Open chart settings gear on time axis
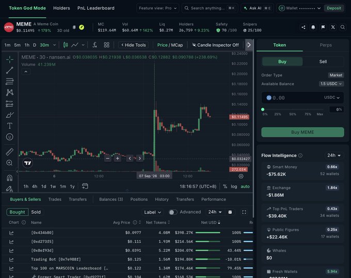Image resolution: width=351 pixels, height=278 pixels. pyautogui.click(x=241, y=176)
